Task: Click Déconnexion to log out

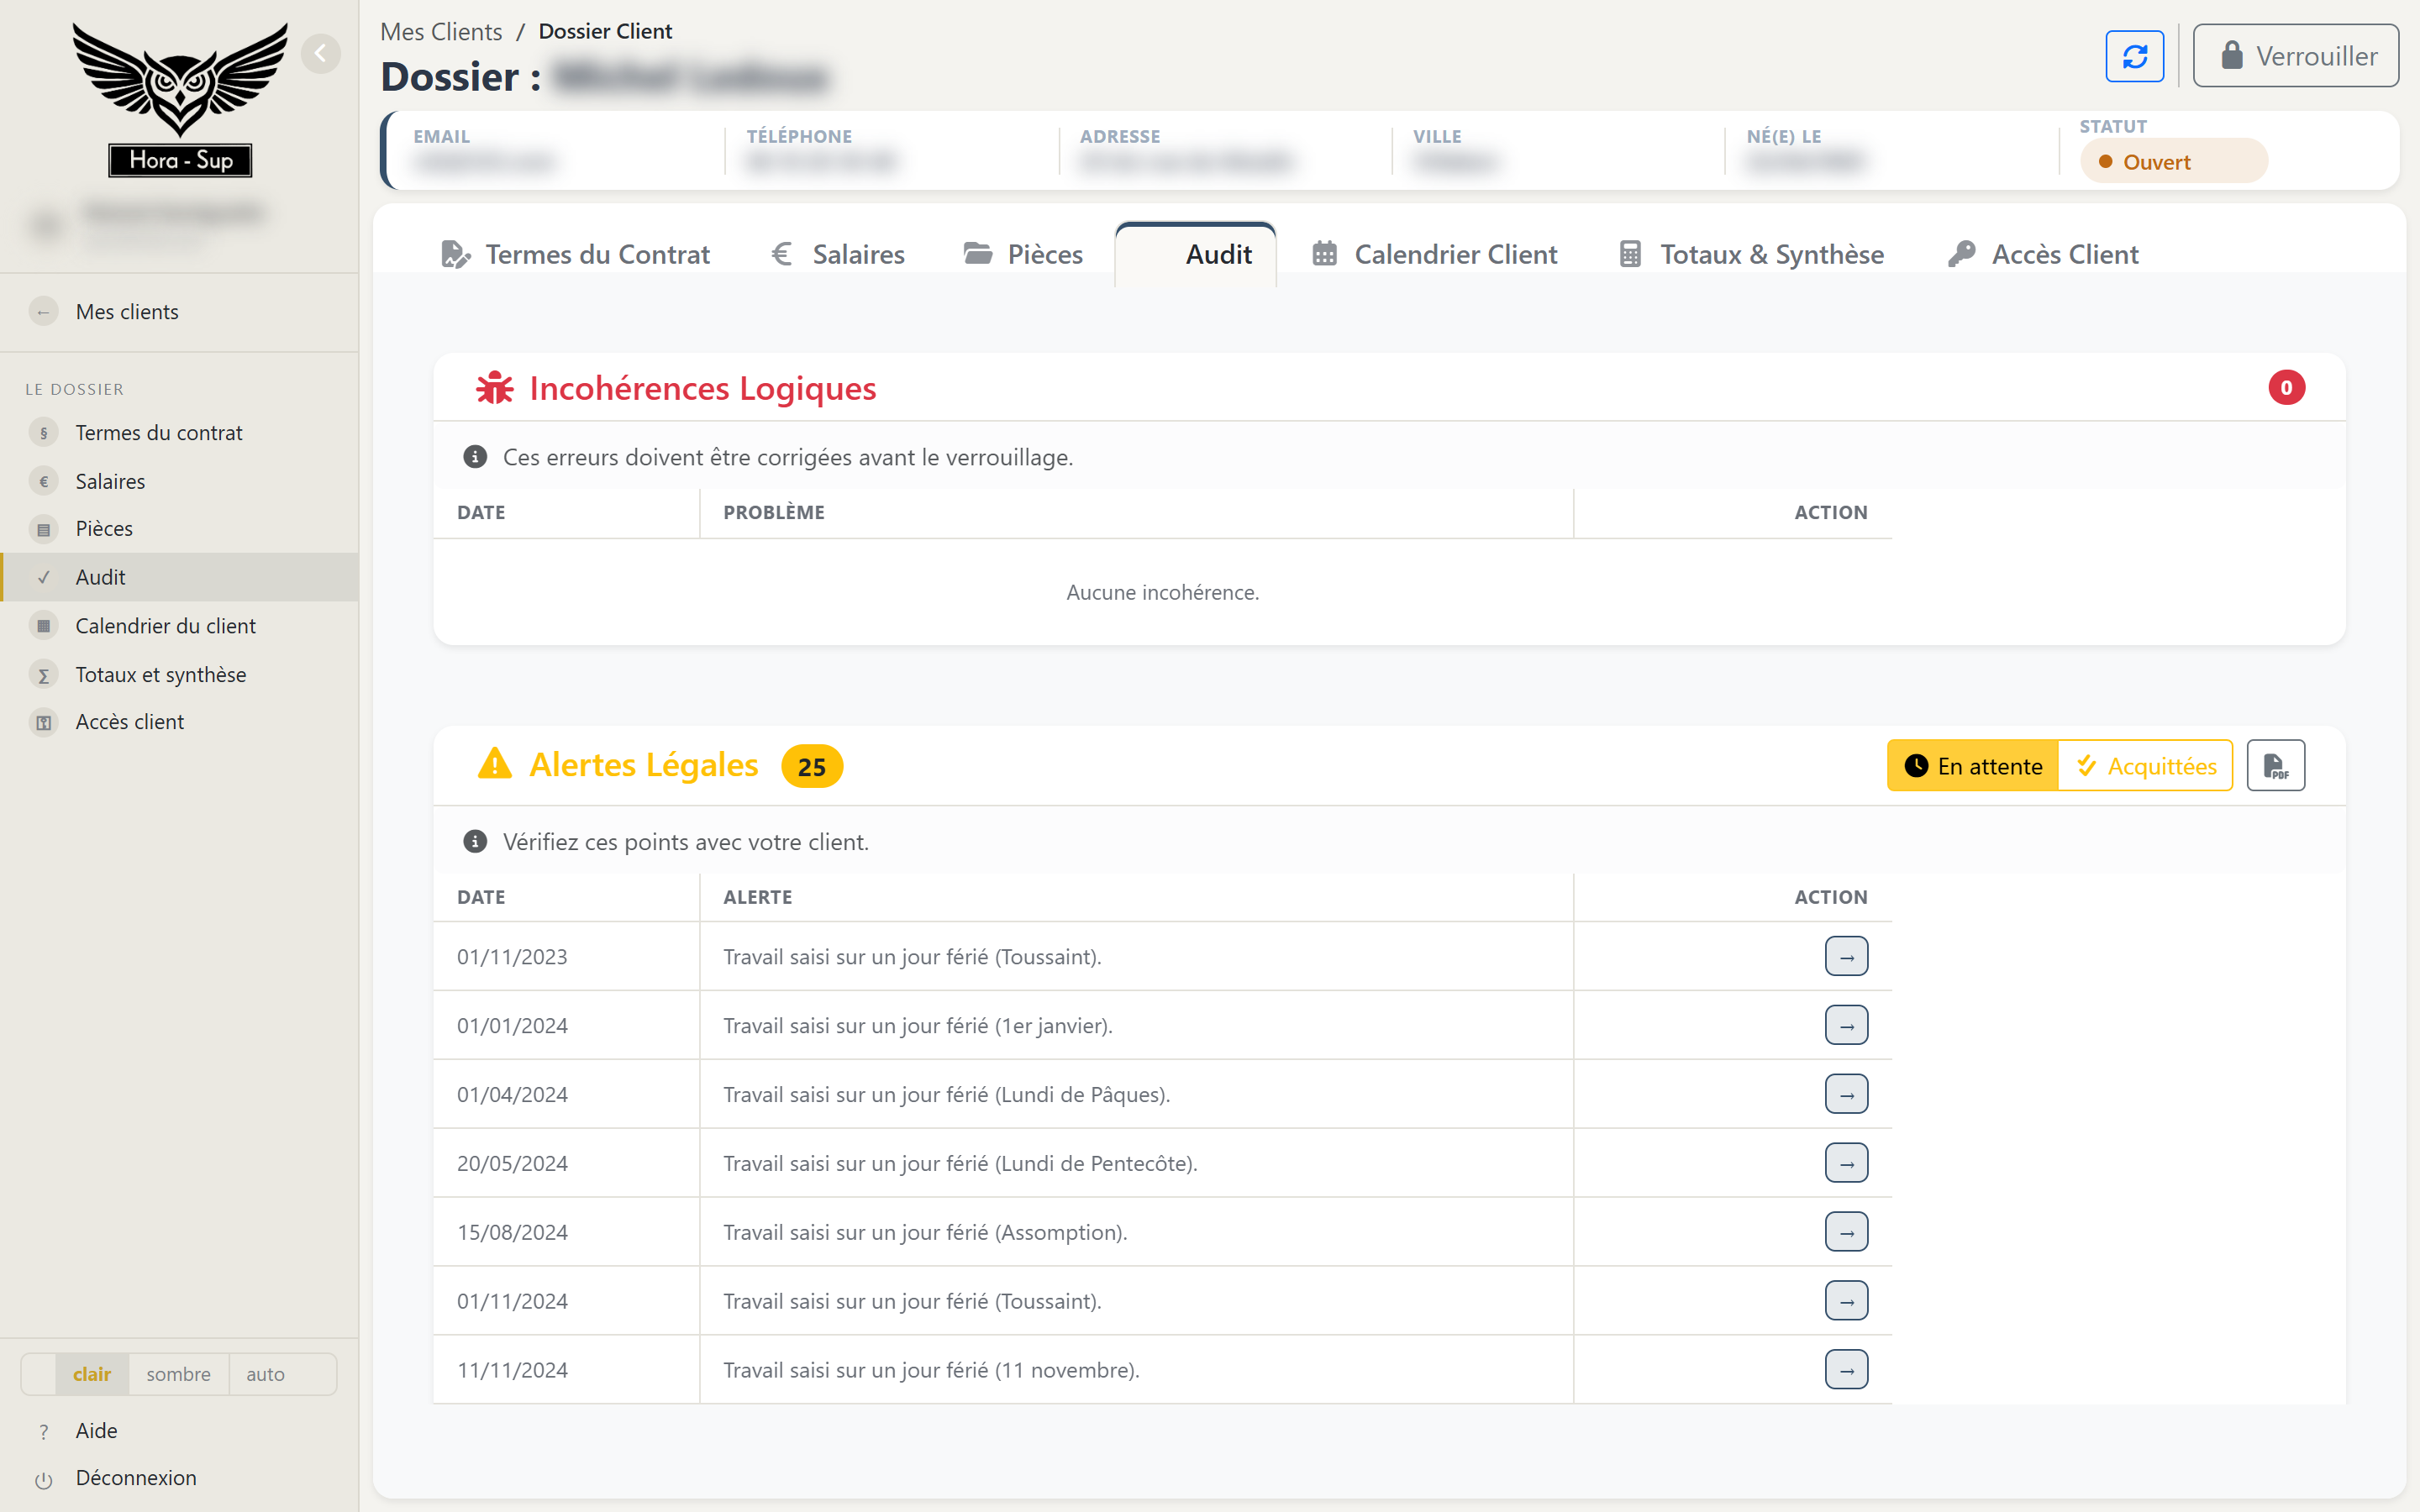Action: pyautogui.click(x=136, y=1478)
